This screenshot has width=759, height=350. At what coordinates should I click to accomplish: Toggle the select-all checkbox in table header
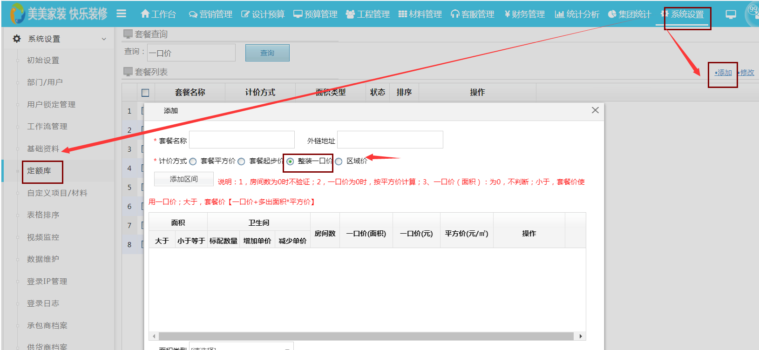pyautogui.click(x=145, y=93)
